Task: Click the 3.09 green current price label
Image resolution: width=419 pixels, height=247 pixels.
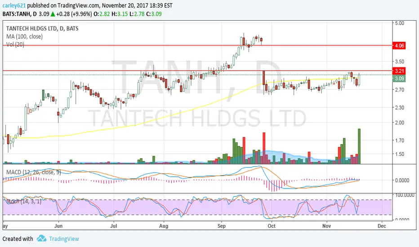Action: point(399,79)
